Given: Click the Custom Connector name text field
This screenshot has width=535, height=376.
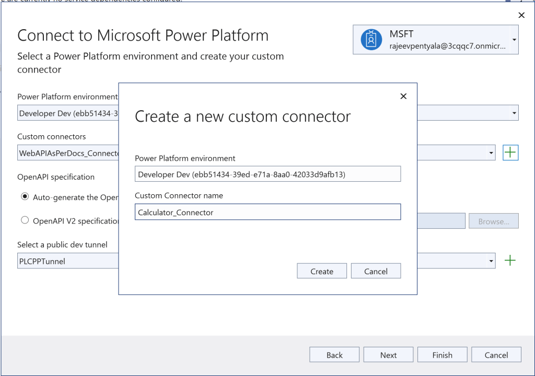Looking at the screenshot, I should click(x=267, y=212).
